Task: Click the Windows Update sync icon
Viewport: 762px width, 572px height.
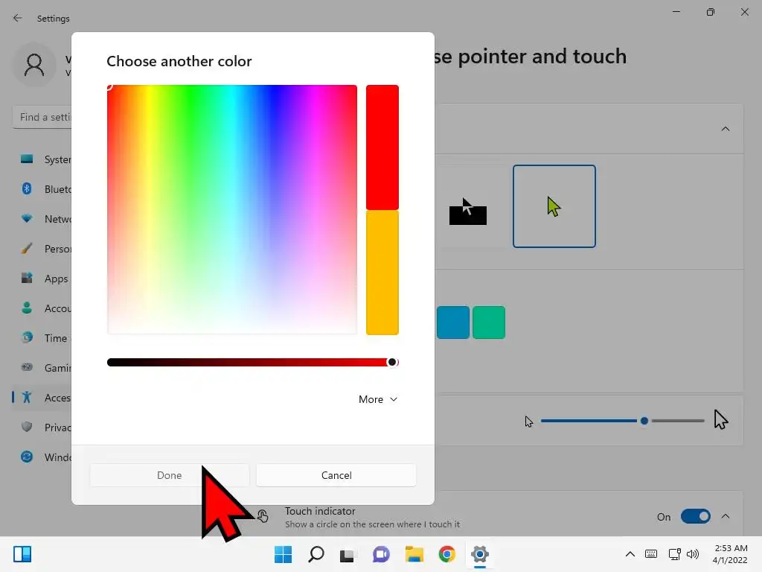Action: click(27, 457)
